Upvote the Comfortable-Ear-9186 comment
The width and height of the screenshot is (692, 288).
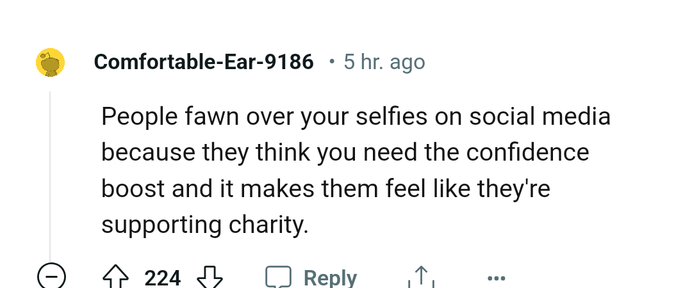point(115,277)
